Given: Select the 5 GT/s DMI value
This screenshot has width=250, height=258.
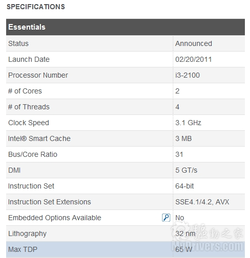Looking at the screenshot, I should click(x=186, y=170).
